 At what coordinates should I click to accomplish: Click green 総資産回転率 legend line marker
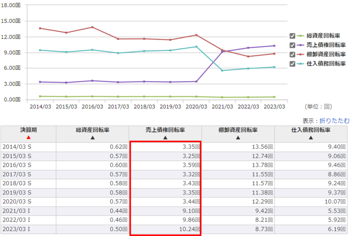[x=301, y=36]
